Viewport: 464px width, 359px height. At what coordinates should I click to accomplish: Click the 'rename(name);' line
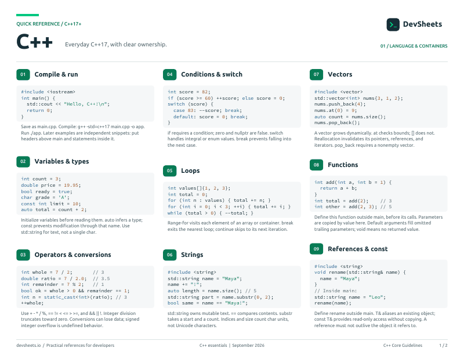pos(333,303)
